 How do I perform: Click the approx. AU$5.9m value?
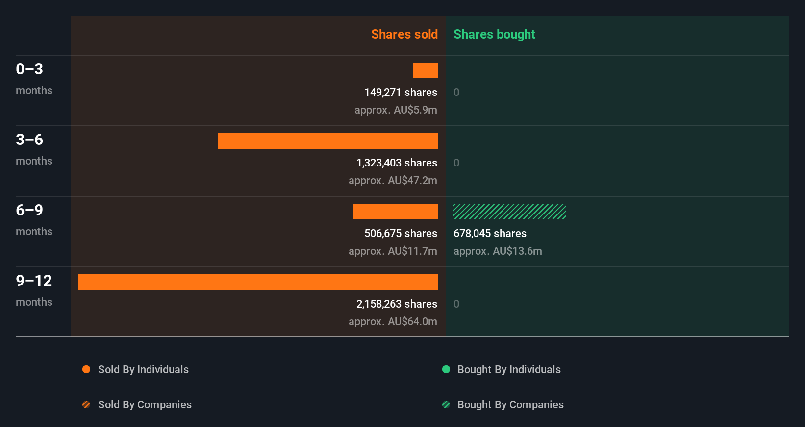pos(396,110)
